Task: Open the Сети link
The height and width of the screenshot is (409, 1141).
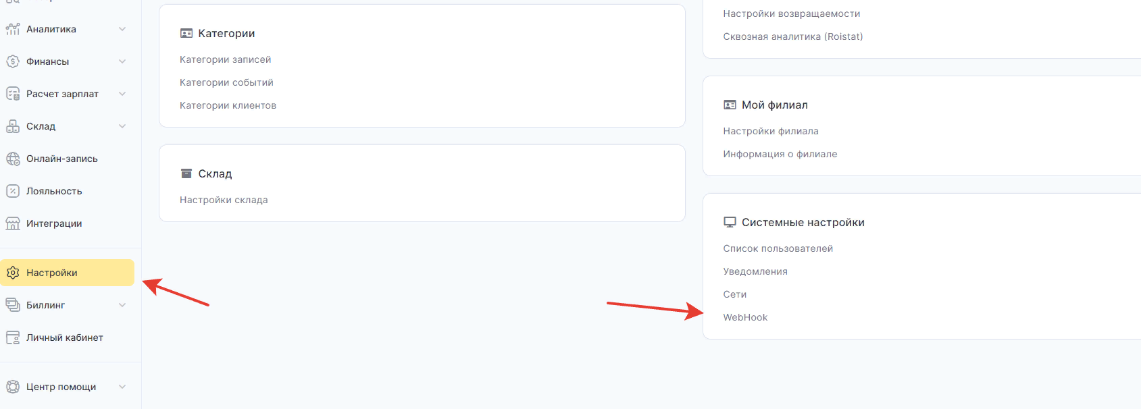Action: [x=735, y=294]
